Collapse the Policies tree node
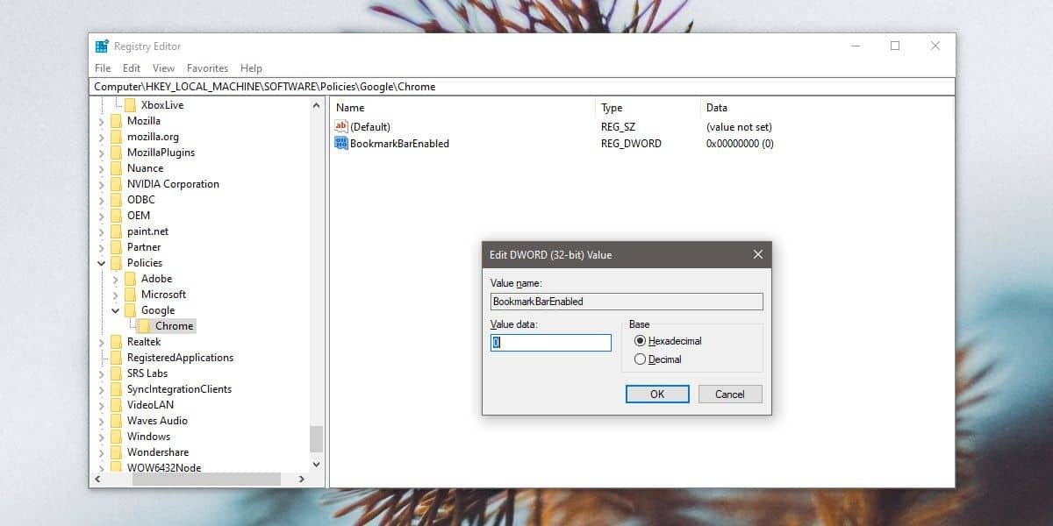The image size is (1053, 526). [100, 262]
